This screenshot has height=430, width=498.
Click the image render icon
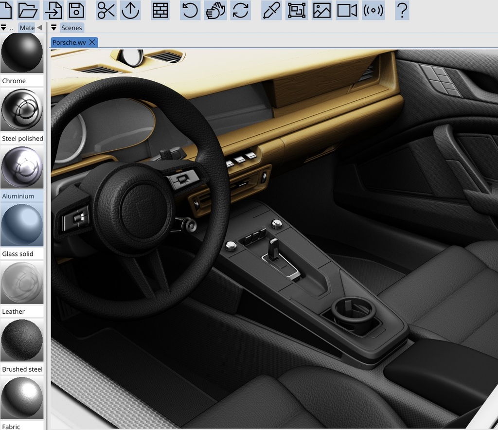(321, 10)
